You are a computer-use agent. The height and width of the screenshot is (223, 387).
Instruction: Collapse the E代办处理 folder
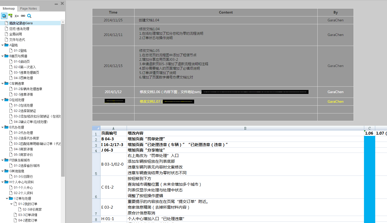click(3, 127)
